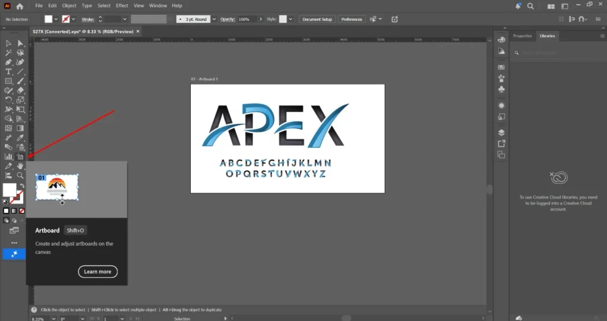Click the Document Setup button
This screenshot has width=607, height=321.
click(x=317, y=20)
